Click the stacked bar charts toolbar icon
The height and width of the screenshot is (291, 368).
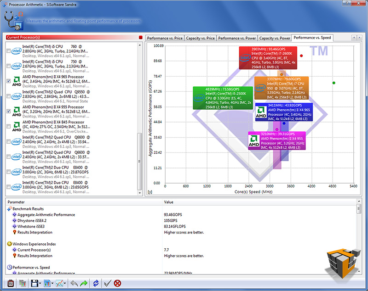[x=23, y=283]
